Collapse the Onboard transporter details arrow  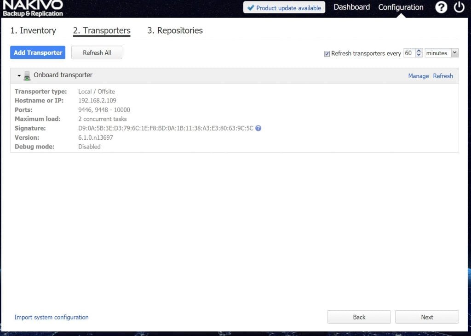(19, 76)
